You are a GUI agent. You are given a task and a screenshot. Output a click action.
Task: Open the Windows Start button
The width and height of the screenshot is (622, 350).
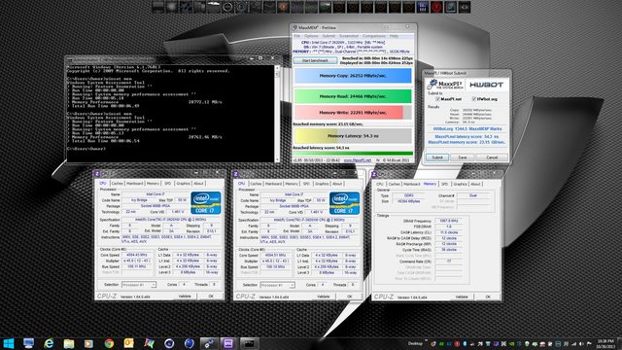tap(9, 343)
